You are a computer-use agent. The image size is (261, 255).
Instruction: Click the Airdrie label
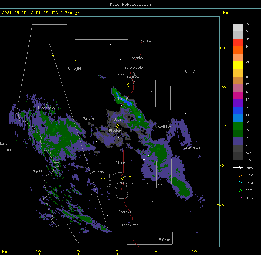pos(122,163)
